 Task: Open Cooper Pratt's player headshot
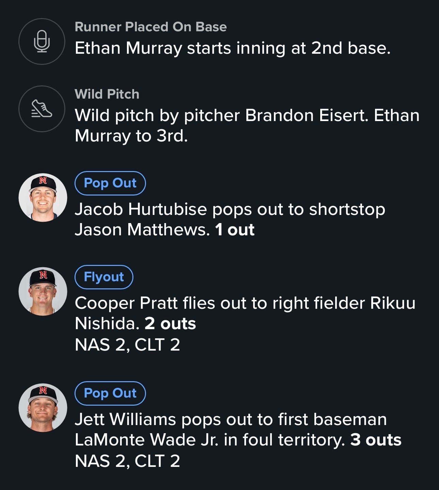click(x=43, y=291)
